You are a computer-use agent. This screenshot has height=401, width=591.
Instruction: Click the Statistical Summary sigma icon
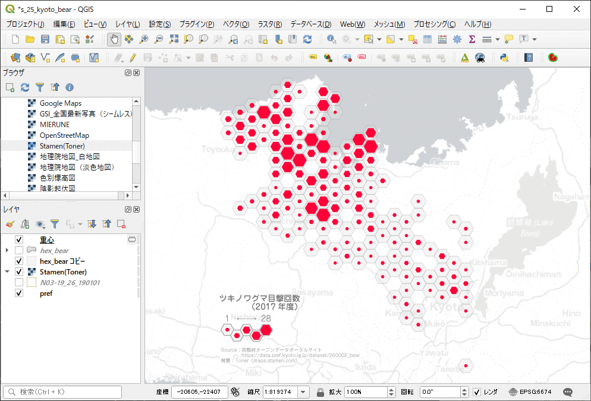(x=472, y=39)
